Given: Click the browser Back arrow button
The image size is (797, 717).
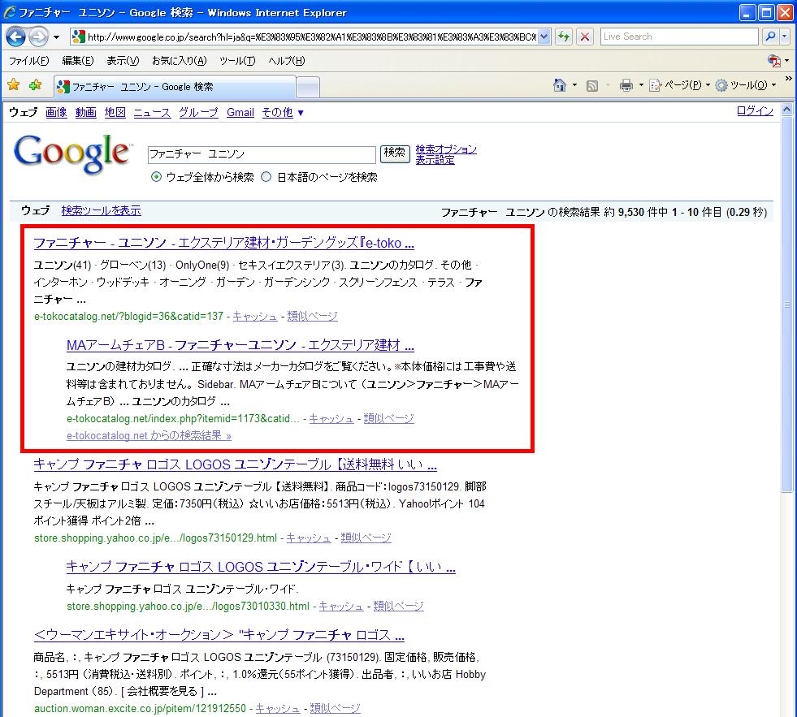Looking at the screenshot, I should click(x=16, y=37).
